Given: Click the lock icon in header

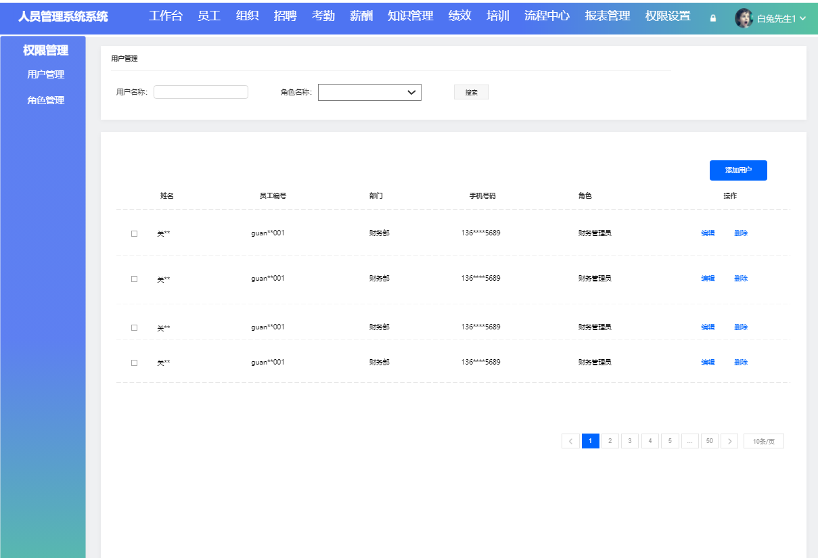Looking at the screenshot, I should click(x=712, y=18).
